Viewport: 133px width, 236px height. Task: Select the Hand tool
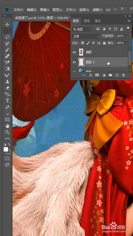7,126
